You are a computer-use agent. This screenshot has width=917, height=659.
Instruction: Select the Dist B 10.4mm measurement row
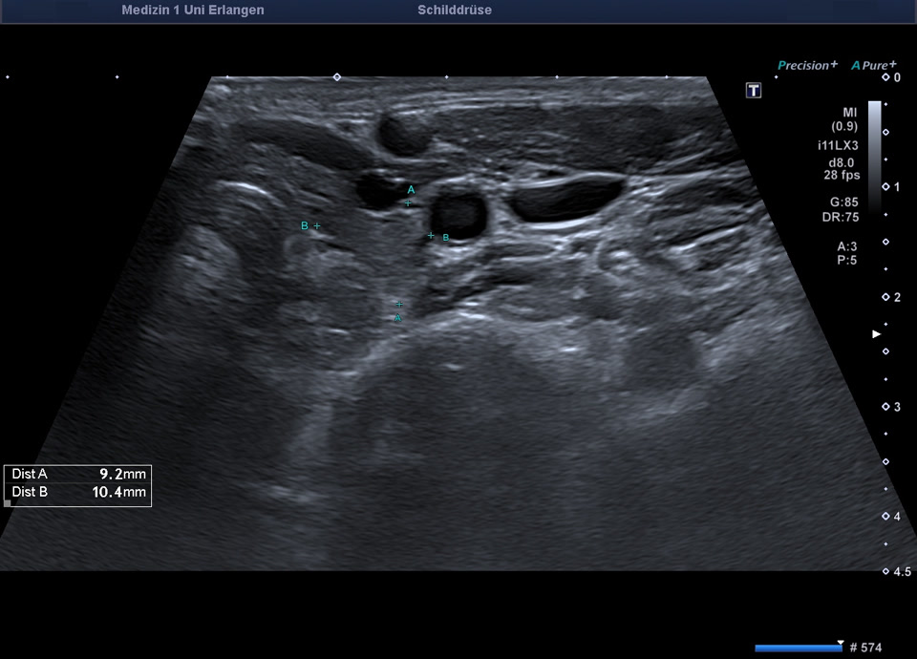(78, 492)
